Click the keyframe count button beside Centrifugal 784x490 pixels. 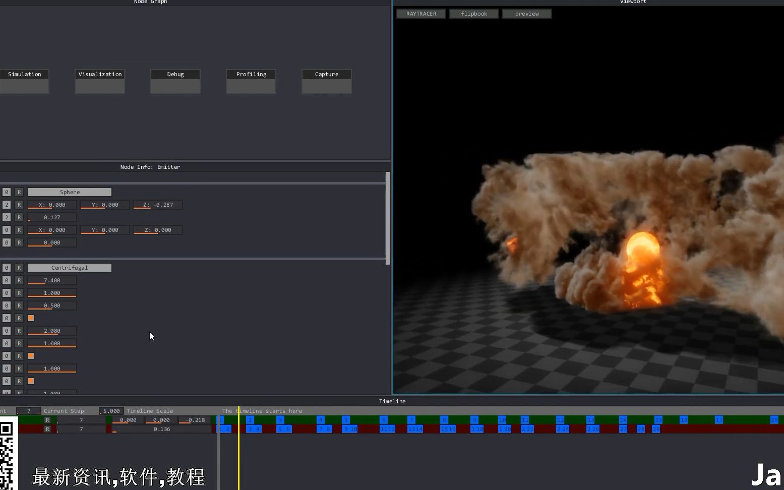[6, 268]
